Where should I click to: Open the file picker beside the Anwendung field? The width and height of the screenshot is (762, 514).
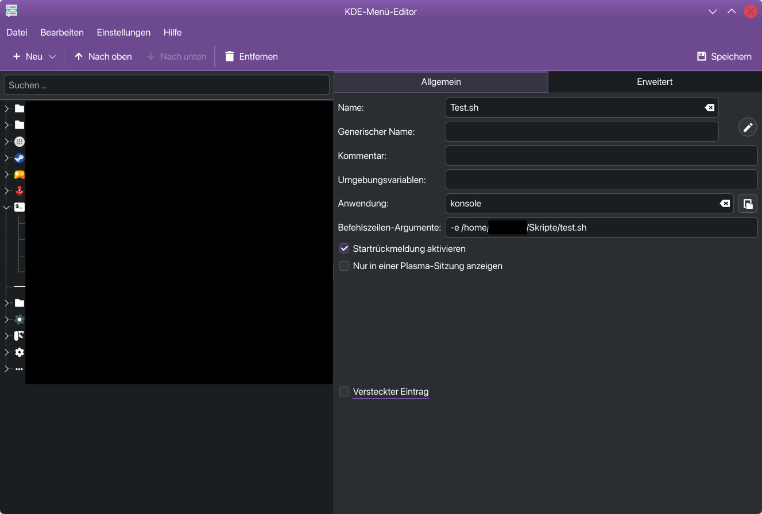(748, 204)
